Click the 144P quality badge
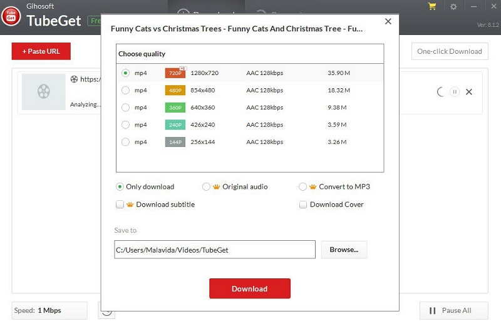The image size is (501, 324). click(x=175, y=142)
